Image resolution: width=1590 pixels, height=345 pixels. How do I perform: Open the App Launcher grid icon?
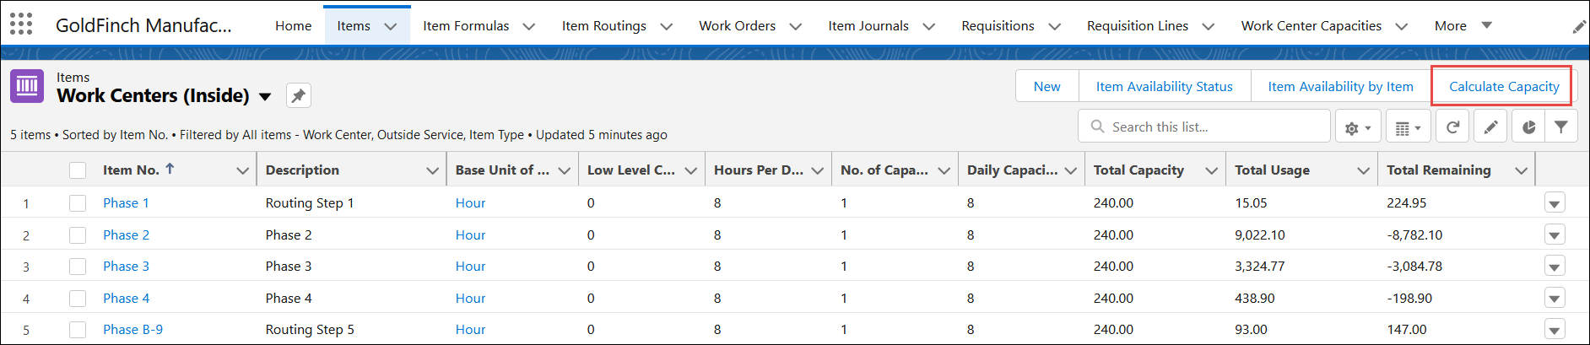click(x=21, y=24)
